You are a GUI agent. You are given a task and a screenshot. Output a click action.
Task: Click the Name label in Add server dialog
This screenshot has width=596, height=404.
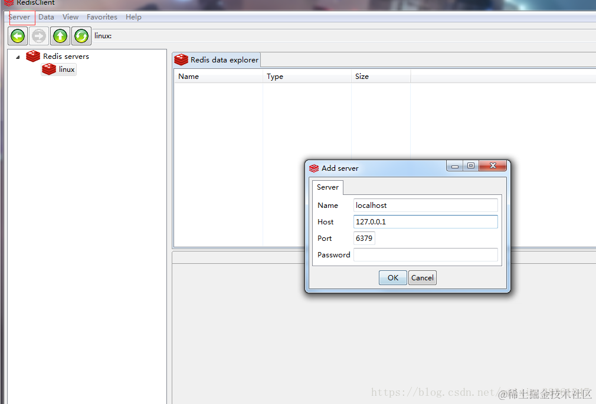pos(328,205)
